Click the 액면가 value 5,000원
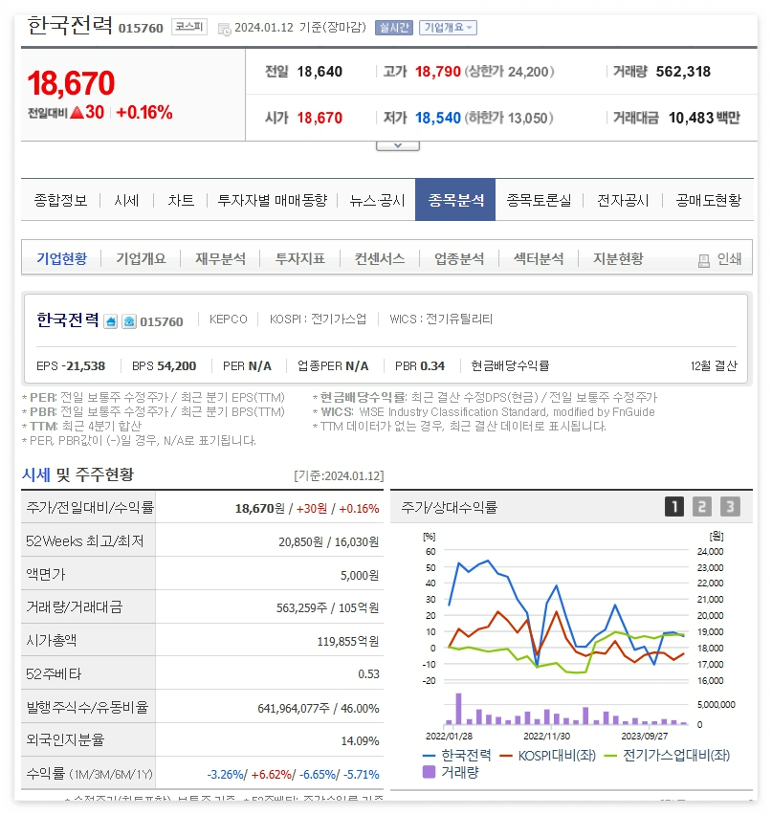 360,576
